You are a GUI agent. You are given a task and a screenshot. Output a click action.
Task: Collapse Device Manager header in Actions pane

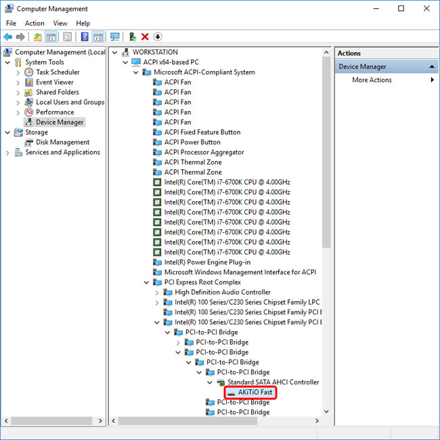tap(432, 66)
